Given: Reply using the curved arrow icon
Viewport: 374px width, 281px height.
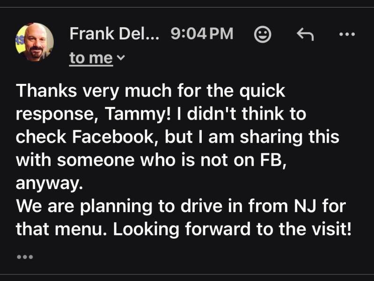Looking at the screenshot, I should [305, 34].
